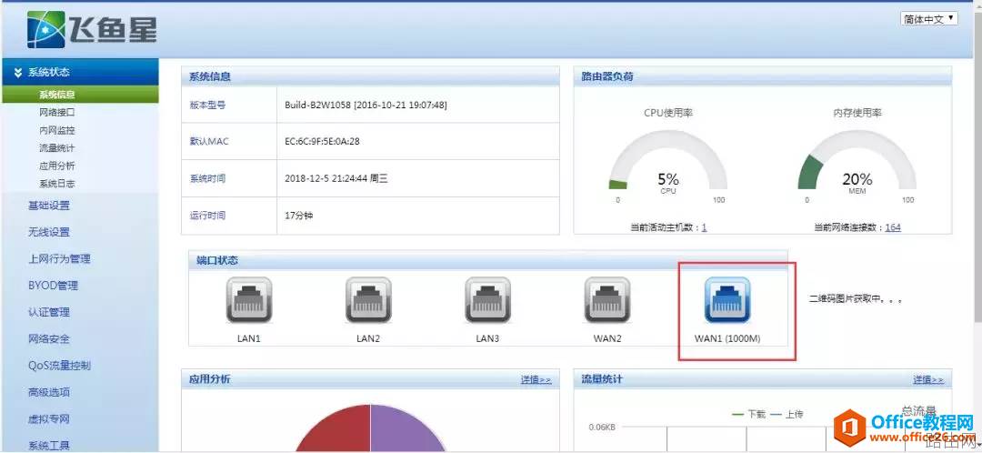Viewport: 982px width, 453px height.
Task: Click the 路由器负荷 panel header
Action: coord(763,76)
